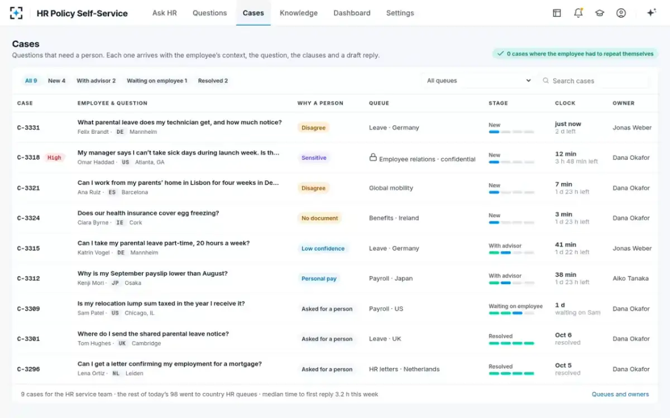670x418 pixels.
Task: Open the notifications bell
Action: (x=578, y=13)
